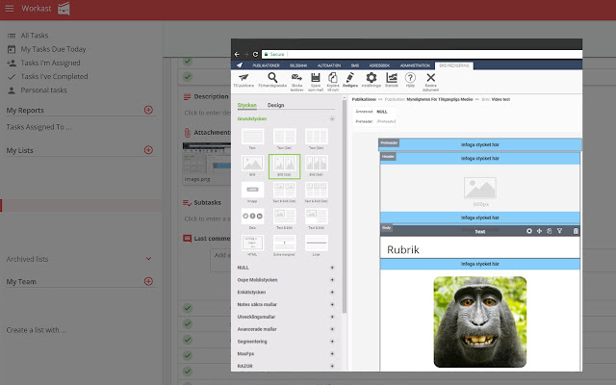Collapse the Grundstycken section
The width and height of the screenshot is (616, 385).
tap(332, 118)
